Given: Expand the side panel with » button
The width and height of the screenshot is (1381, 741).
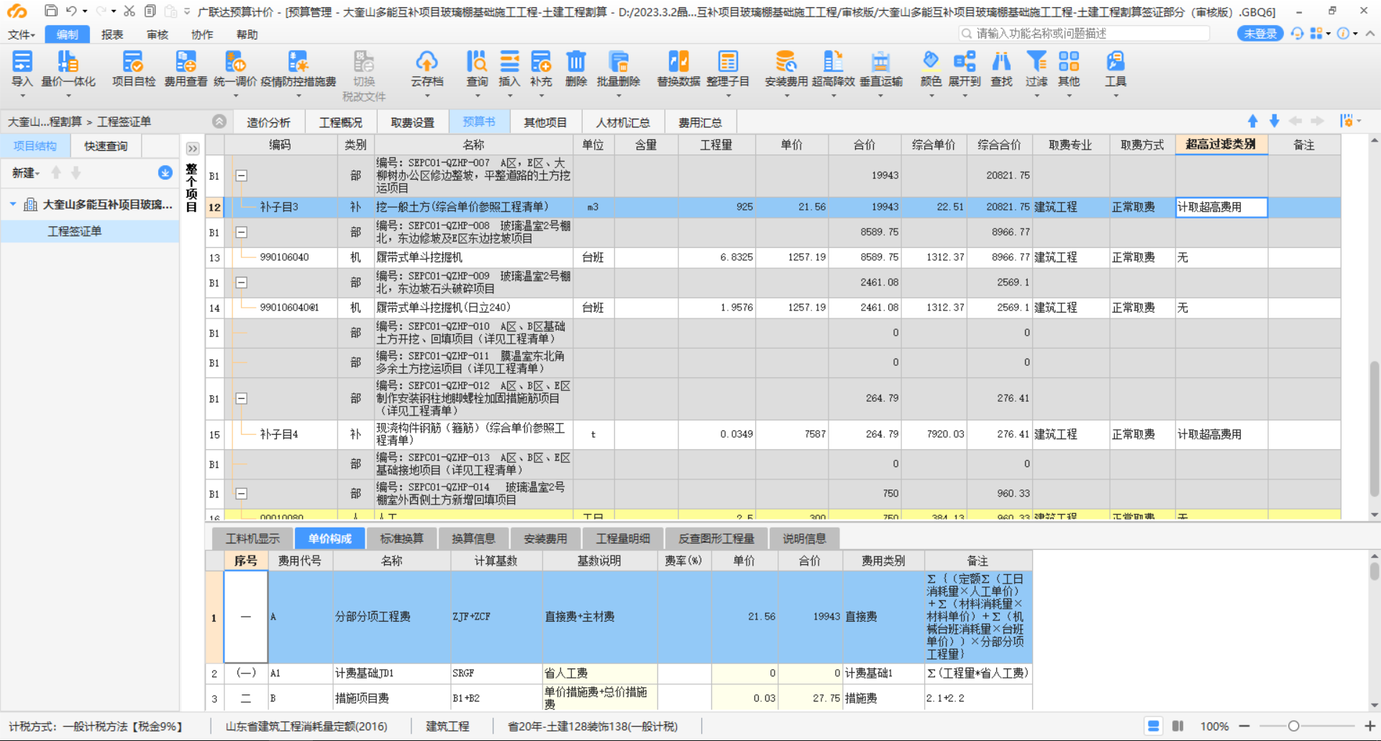Looking at the screenshot, I should click(x=193, y=149).
